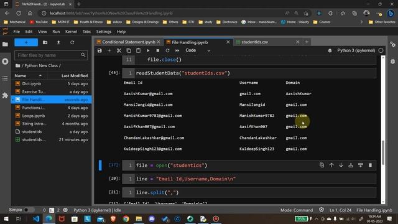Open the Edit menu
The width and height of the screenshot is (398, 224).
coord(29,32)
